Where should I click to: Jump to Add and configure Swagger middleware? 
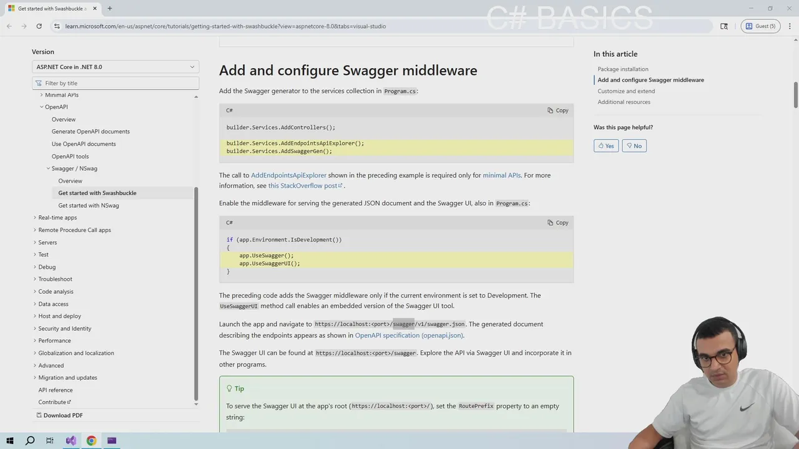(x=650, y=80)
